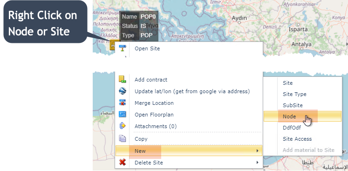Click the Antalya city label on map
Screen dimensions: 348x171
(x=301, y=44)
